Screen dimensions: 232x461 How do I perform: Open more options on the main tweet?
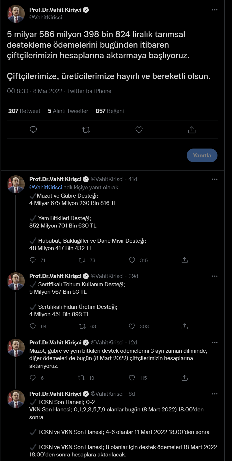pyautogui.click(x=215, y=10)
